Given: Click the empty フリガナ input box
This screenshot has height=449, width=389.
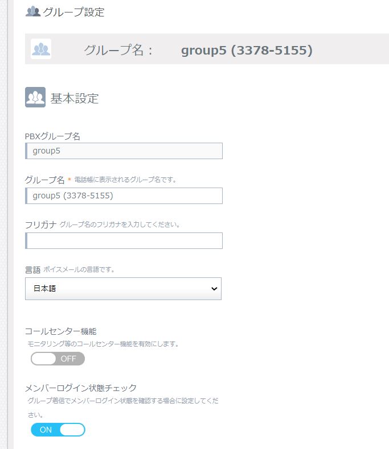Looking at the screenshot, I should pyautogui.click(x=124, y=241).
